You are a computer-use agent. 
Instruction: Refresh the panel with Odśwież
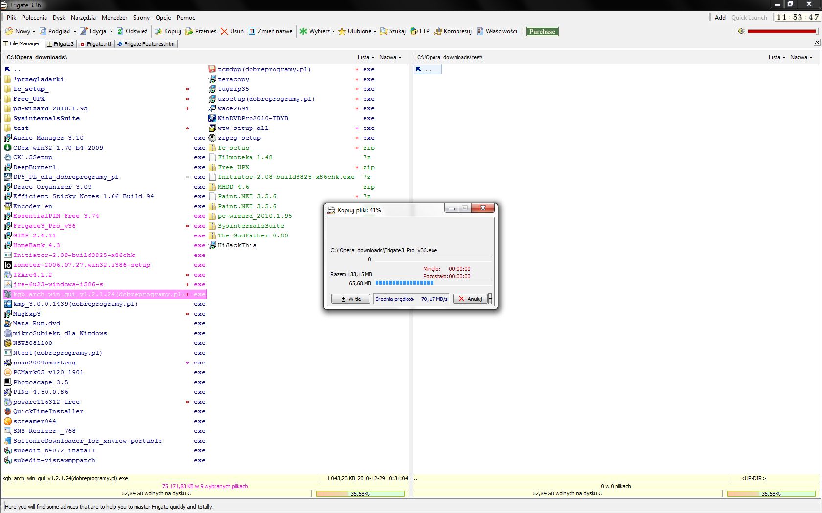coord(132,31)
